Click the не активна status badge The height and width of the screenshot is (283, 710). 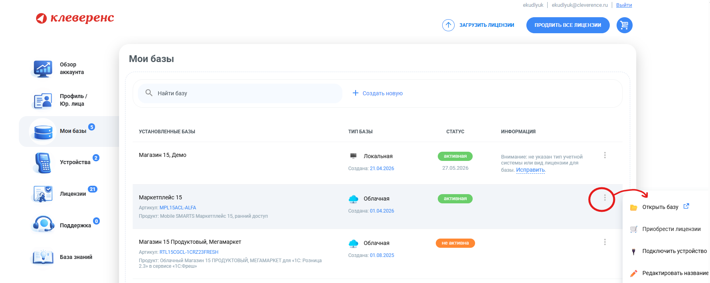(455, 243)
